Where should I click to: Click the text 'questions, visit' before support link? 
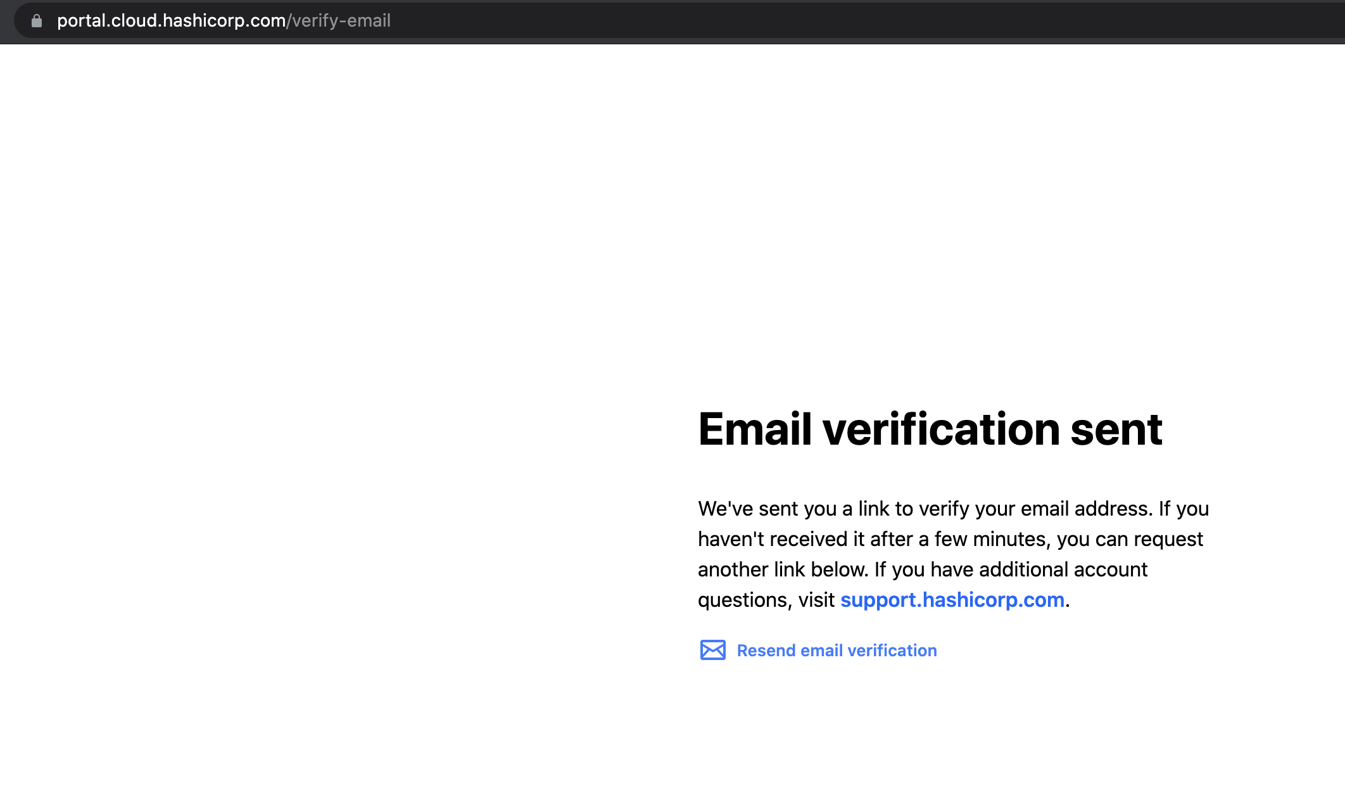766,600
